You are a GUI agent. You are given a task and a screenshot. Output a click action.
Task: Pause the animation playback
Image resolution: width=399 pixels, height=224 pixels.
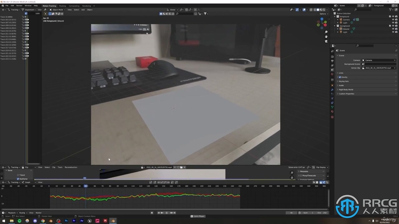(166, 213)
